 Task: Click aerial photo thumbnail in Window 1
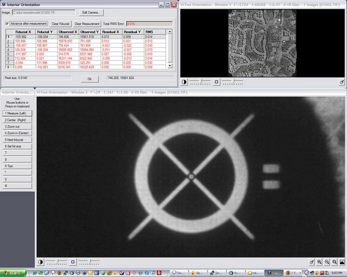[x=262, y=43]
